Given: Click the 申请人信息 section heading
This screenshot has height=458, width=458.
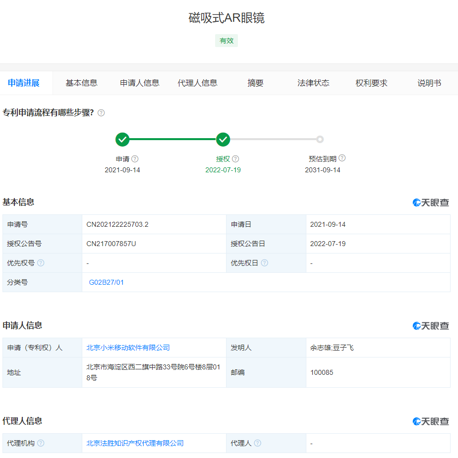Looking at the screenshot, I should (x=22, y=325).
